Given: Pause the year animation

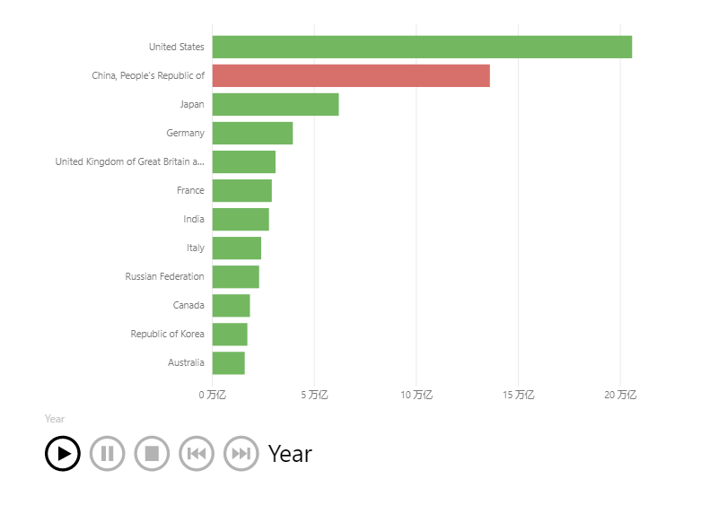Looking at the screenshot, I should point(107,453).
